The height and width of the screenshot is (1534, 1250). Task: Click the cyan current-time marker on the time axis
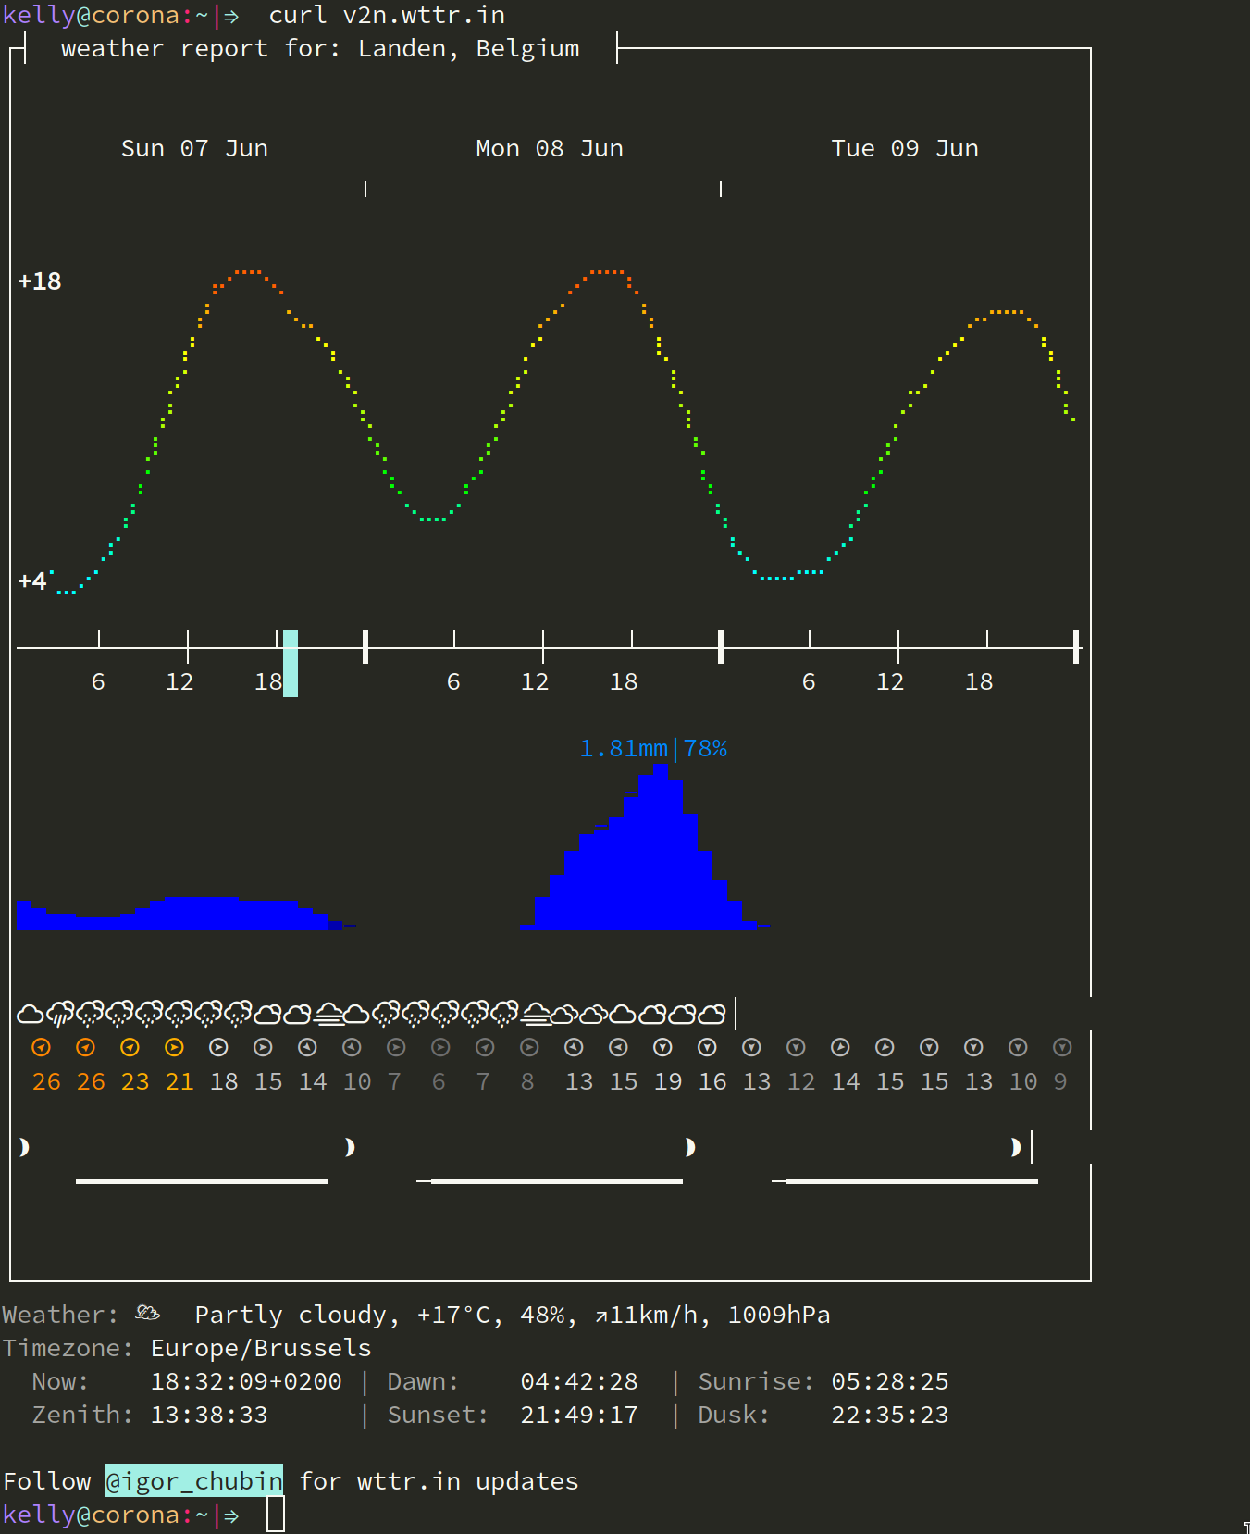[291, 663]
